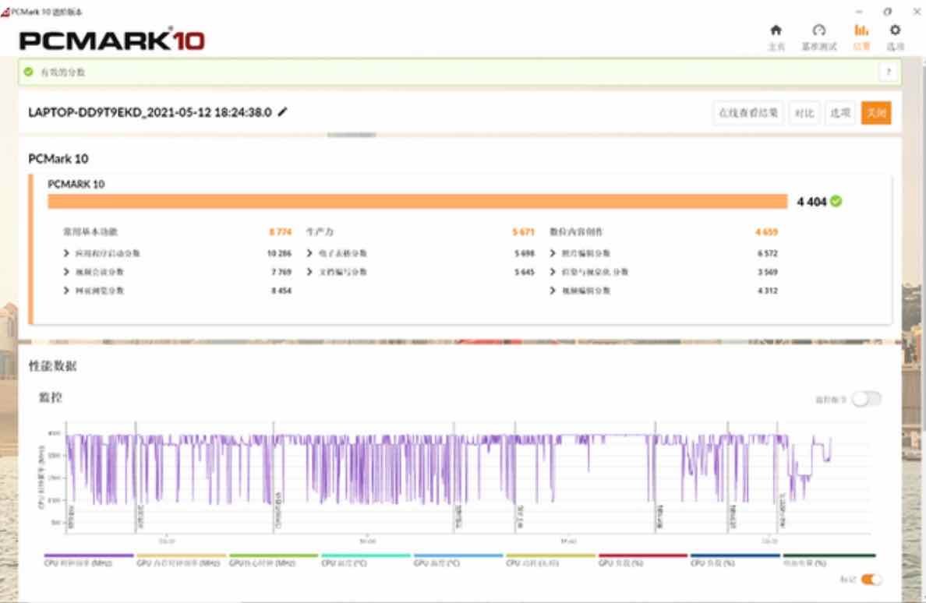Click the orange Close (关闭) button
Screen dimensions: 926x603
point(876,113)
